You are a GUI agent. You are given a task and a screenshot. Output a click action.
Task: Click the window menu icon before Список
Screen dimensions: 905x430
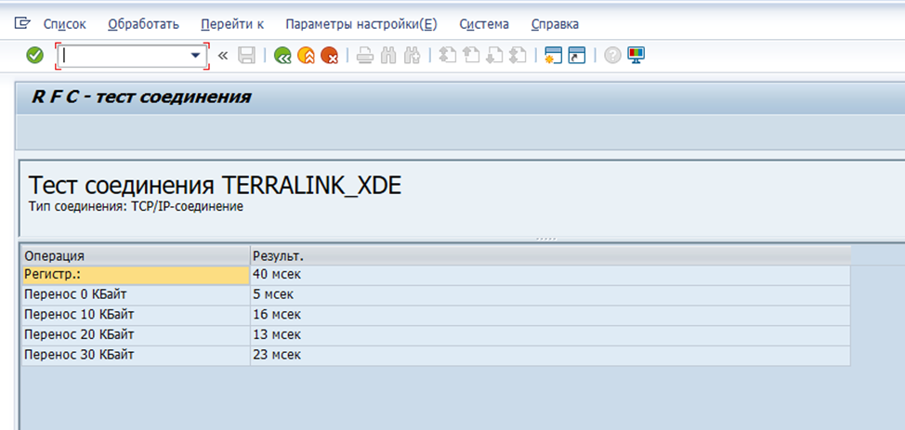[x=22, y=23]
